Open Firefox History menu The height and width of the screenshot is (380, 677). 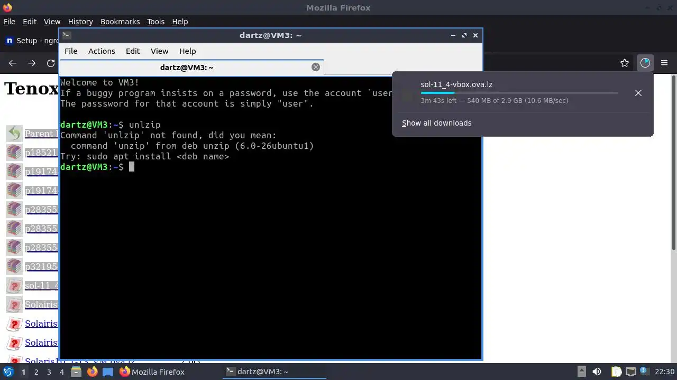tap(80, 22)
